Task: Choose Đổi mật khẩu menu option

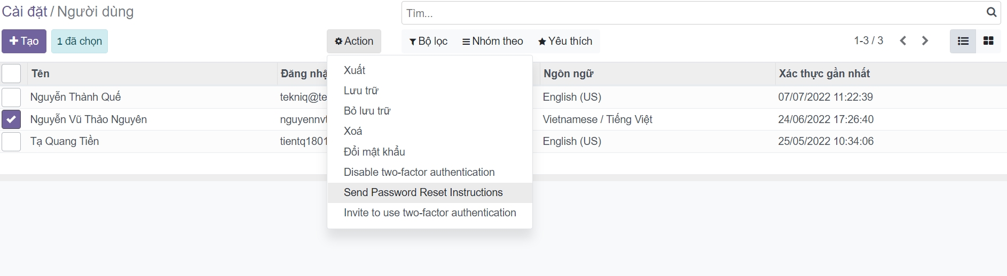Action: click(x=374, y=152)
